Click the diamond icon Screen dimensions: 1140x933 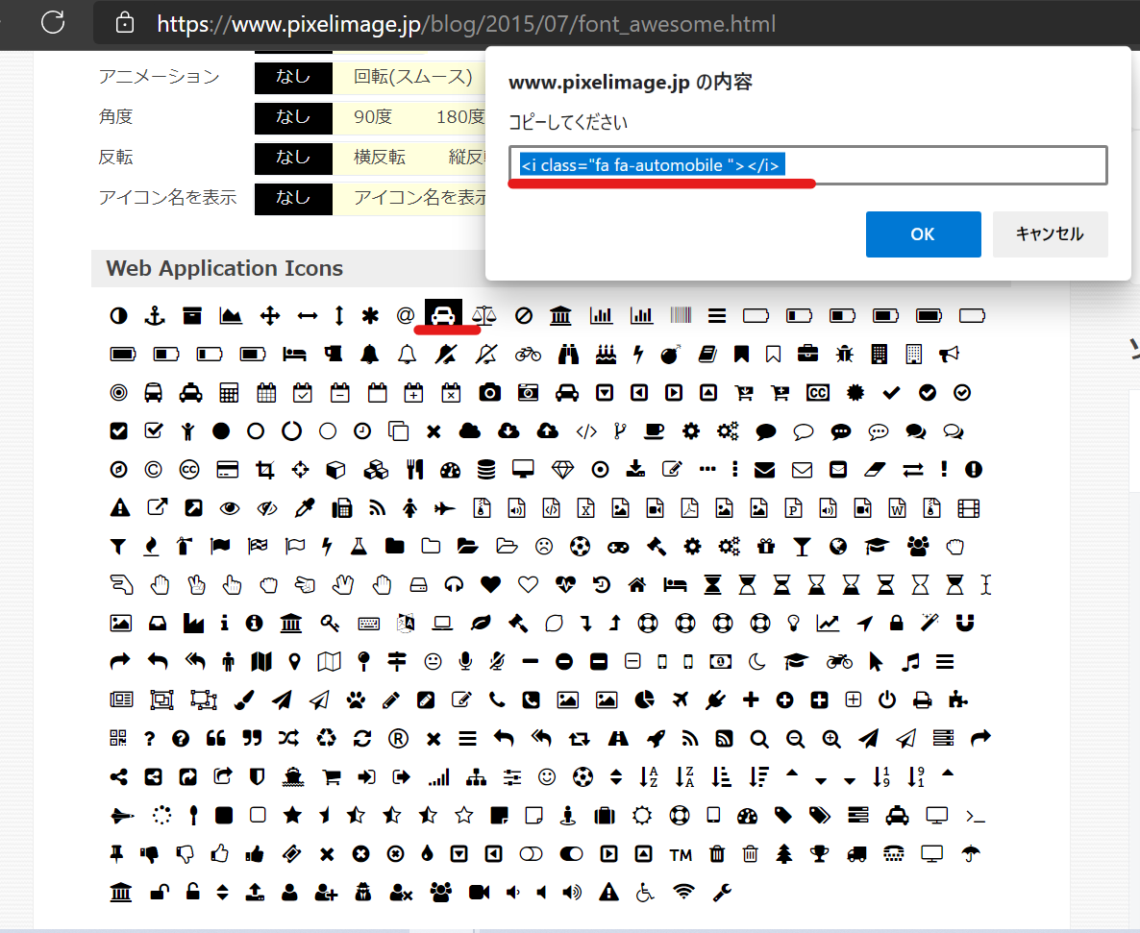562,470
